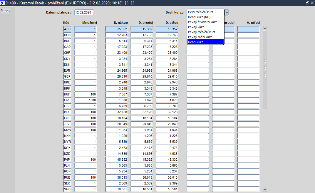Click JPY D. nákup value 20.849
The width and height of the screenshot is (315, 193).
[117, 124]
